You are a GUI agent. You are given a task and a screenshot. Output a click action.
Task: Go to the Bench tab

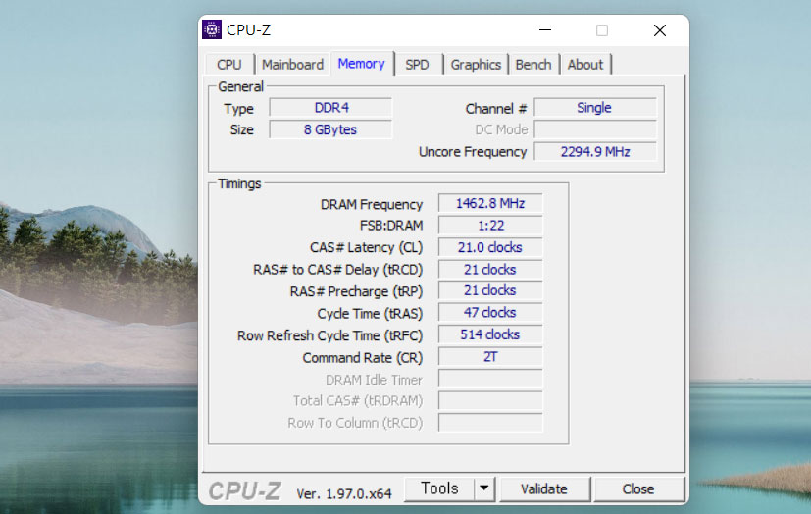pyautogui.click(x=533, y=65)
